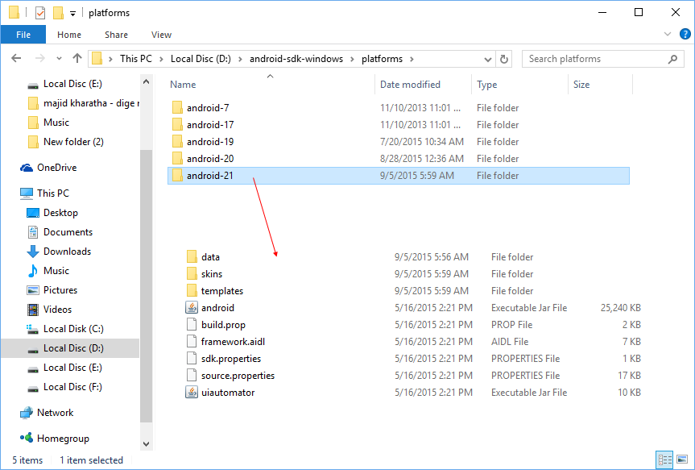Open the address bar history dropdown
695x470 pixels.
click(488, 59)
